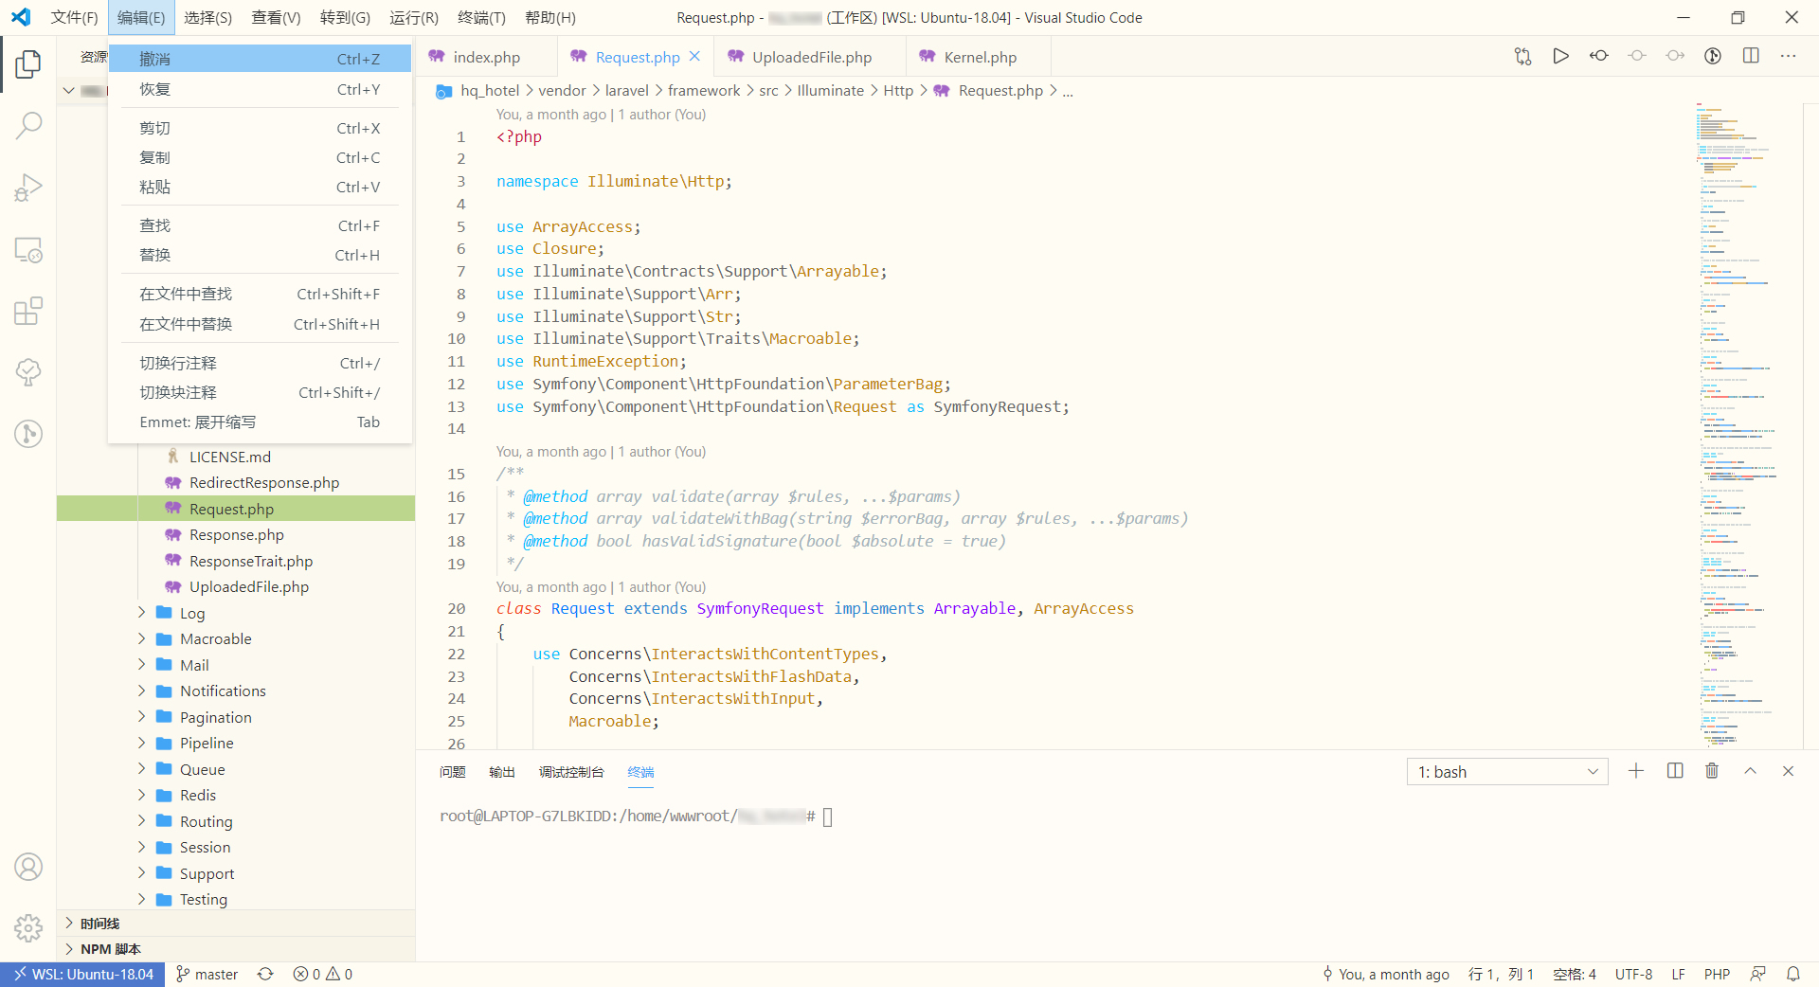Choose 撤消 from the Edit menu
The height and width of the screenshot is (987, 1819).
(260, 59)
